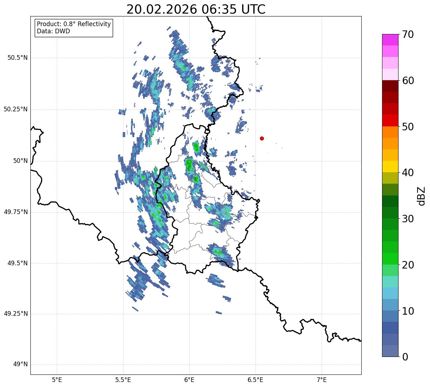This screenshot has width=430, height=387.
Task: Select the title text "20.02.2026 06:35 UTC"
Action: 196,9
